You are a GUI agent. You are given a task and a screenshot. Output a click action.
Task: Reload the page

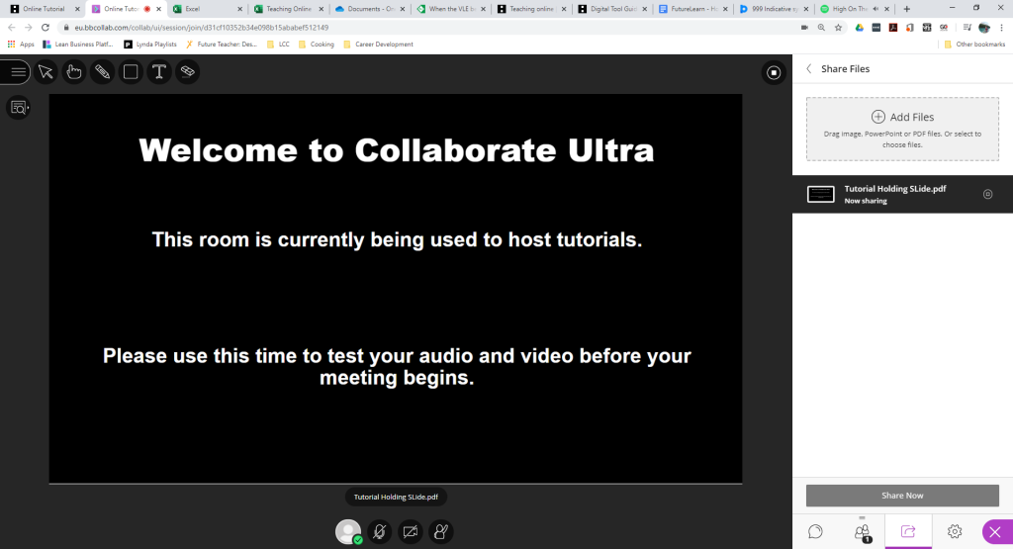point(46,28)
